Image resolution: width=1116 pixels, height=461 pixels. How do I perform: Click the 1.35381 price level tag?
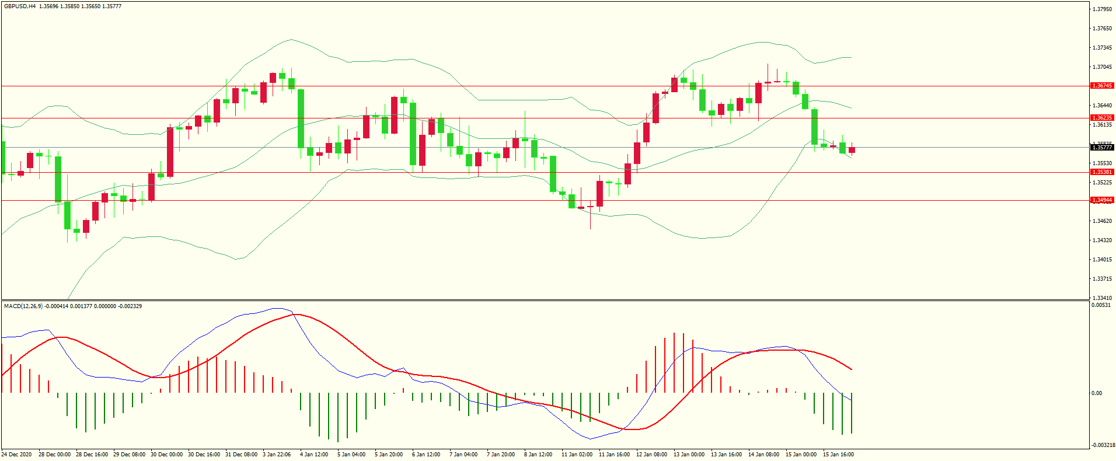pyautogui.click(x=1102, y=172)
